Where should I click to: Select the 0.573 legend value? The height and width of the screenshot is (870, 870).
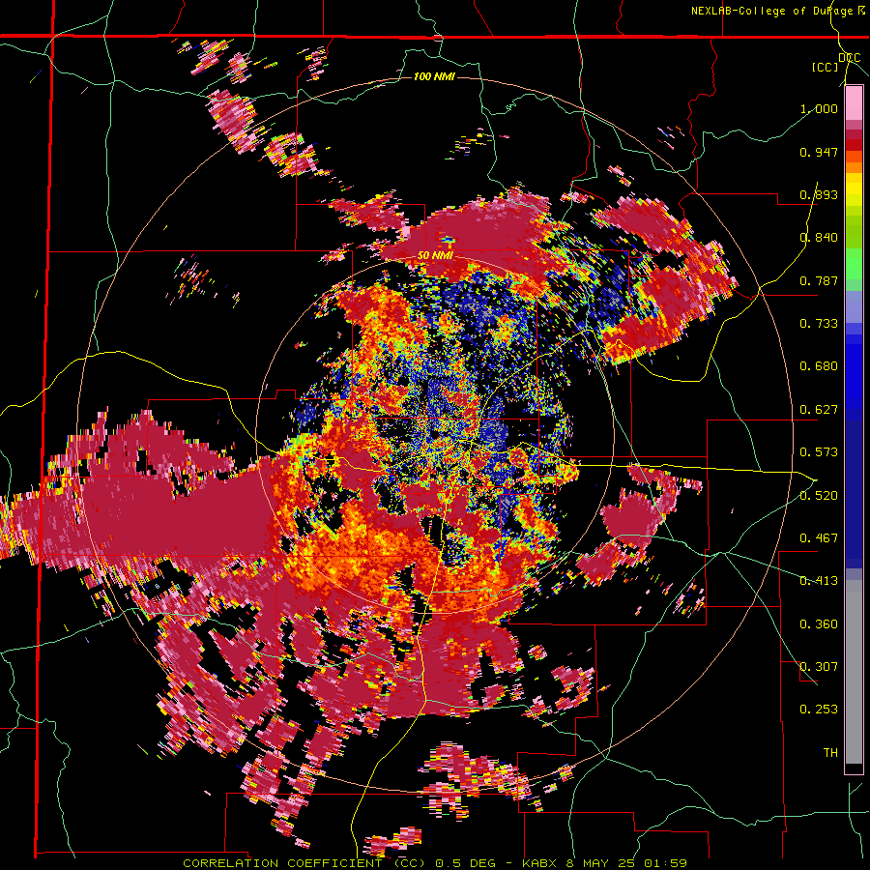pyautogui.click(x=819, y=452)
